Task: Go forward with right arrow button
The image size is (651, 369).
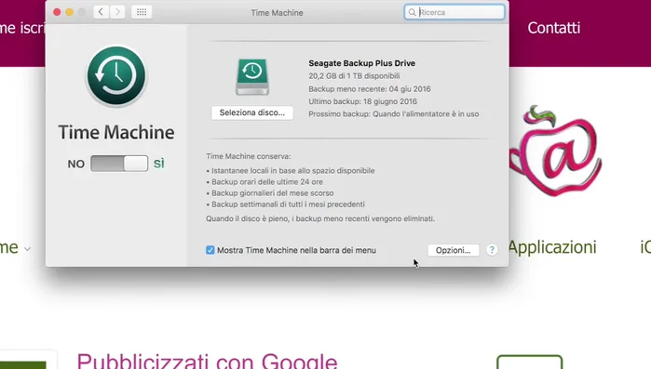Action: [x=117, y=12]
